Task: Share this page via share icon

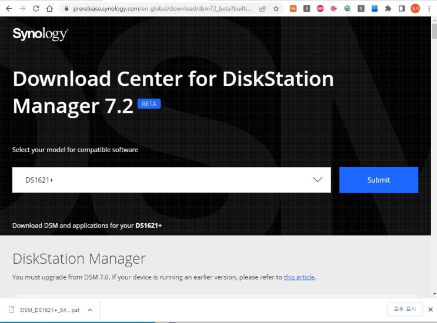Action: click(x=262, y=9)
